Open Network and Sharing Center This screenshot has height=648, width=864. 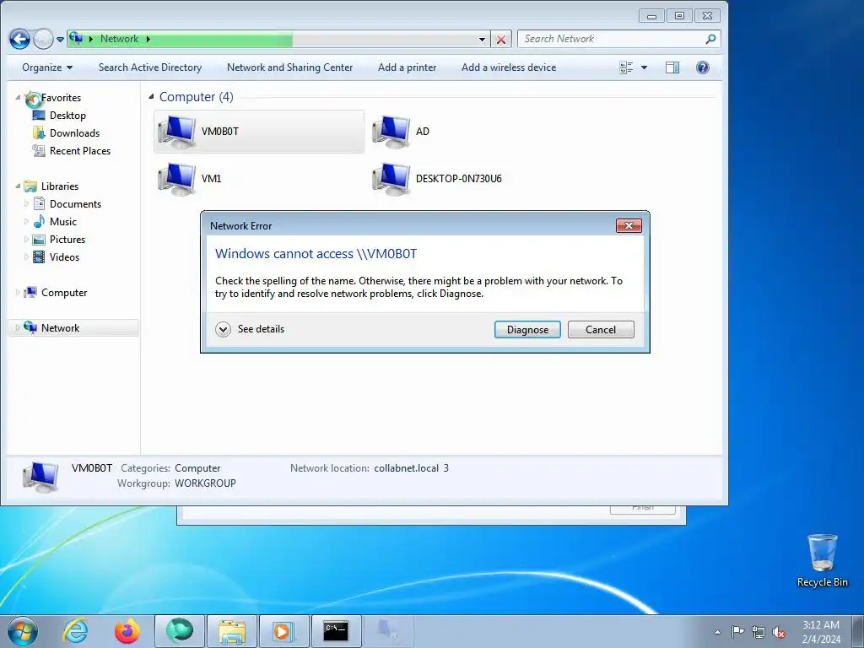290,67
